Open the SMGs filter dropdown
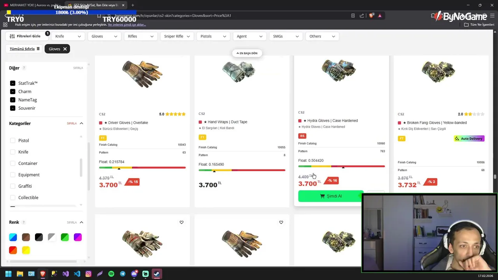 [286, 36]
